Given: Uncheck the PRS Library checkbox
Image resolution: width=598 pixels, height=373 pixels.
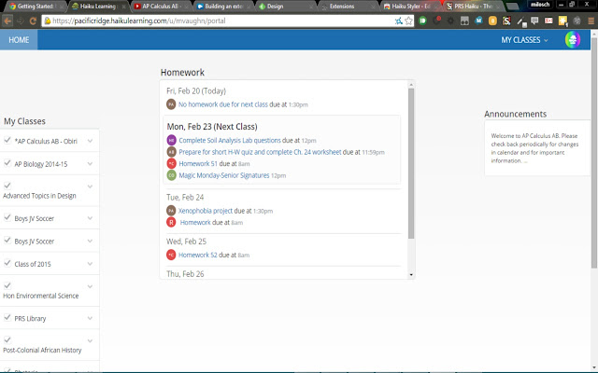Looking at the screenshot, I should point(7,317).
